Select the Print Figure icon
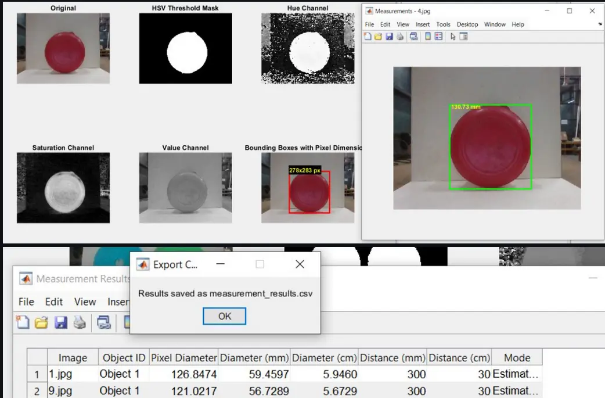Image resolution: width=605 pixels, height=398 pixels. pos(399,36)
